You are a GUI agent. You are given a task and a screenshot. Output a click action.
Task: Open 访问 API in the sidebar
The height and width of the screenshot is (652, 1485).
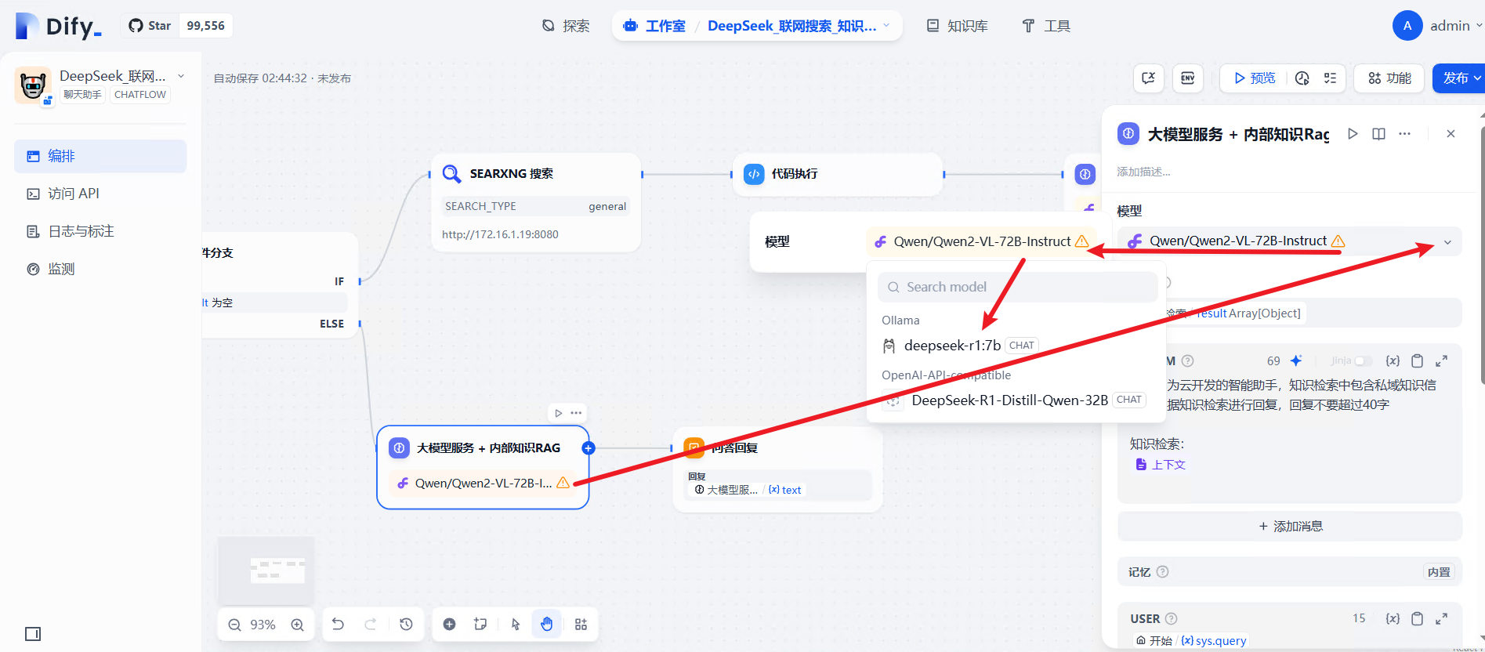click(x=100, y=194)
